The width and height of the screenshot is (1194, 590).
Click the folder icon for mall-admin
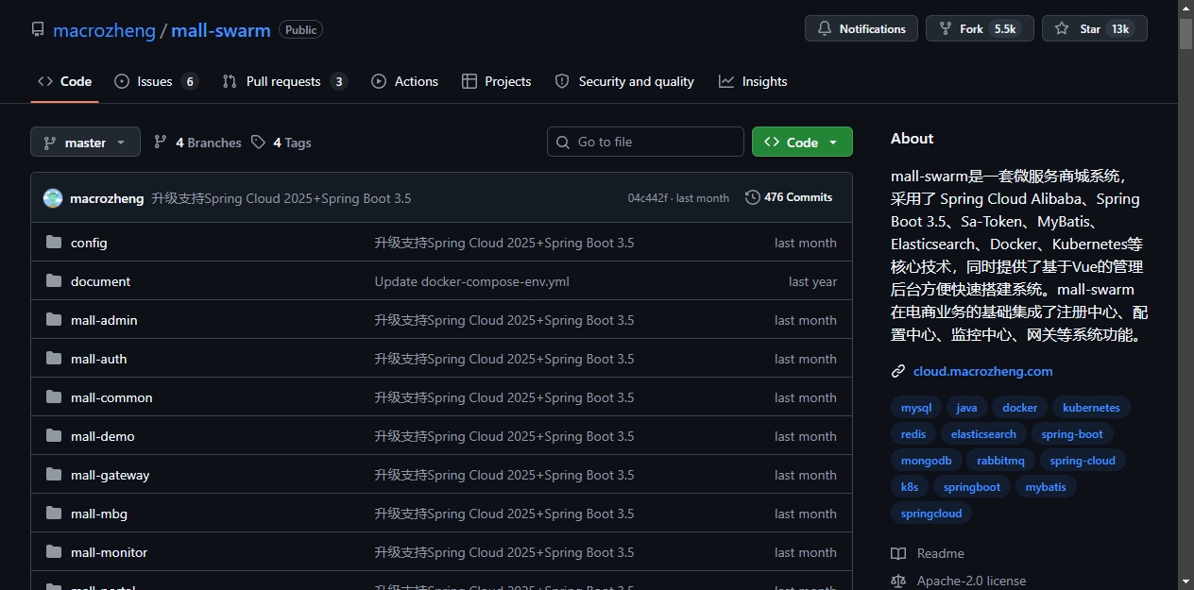pyautogui.click(x=54, y=320)
